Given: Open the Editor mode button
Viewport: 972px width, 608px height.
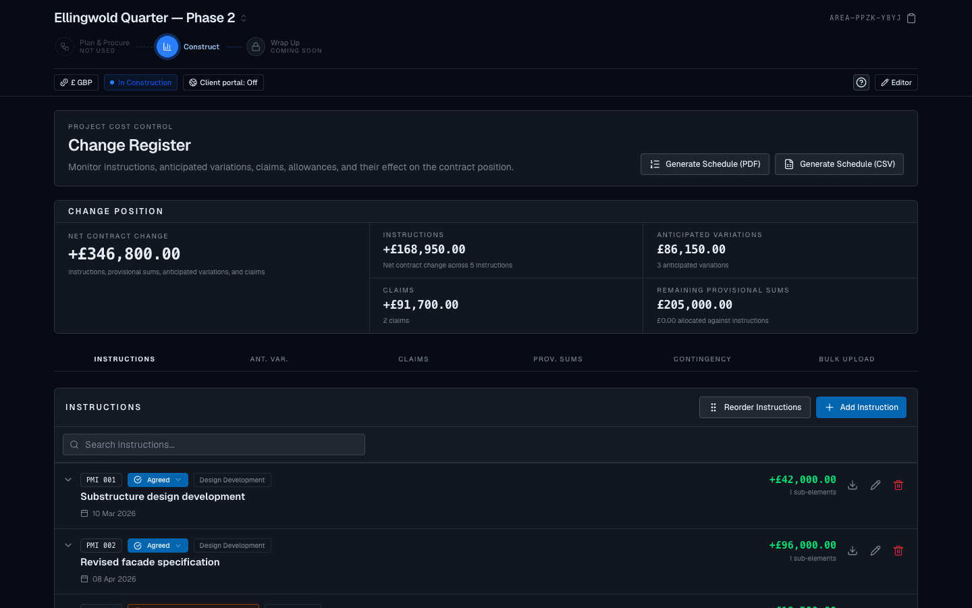Looking at the screenshot, I should pos(896,82).
